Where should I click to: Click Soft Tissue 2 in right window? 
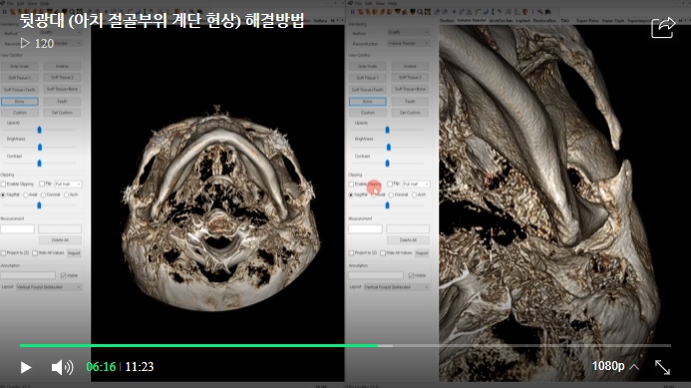click(410, 78)
